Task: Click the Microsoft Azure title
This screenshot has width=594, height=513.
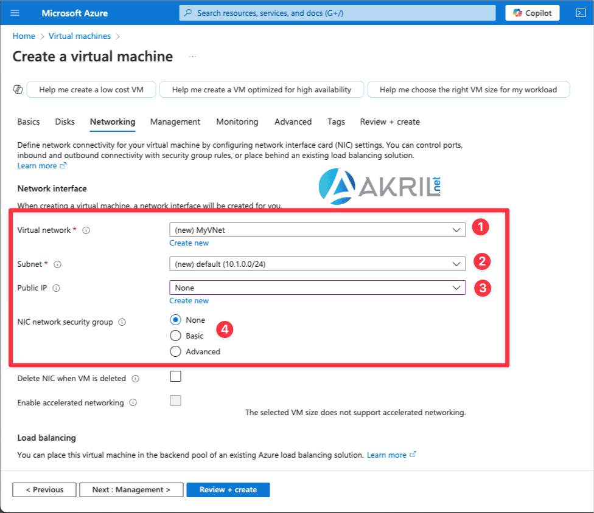Action: tap(75, 13)
